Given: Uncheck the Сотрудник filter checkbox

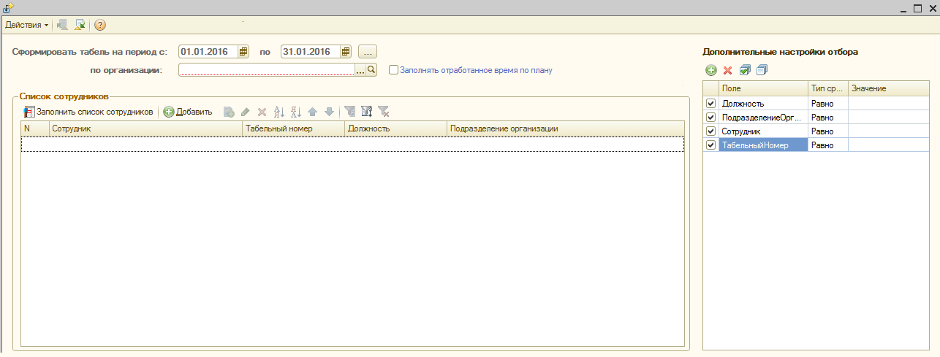Looking at the screenshot, I should (711, 131).
